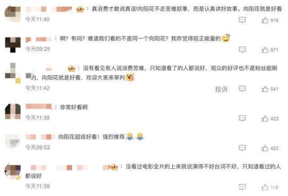
Task: Reply to the 今天09:52 comment
Action: coord(242,148)
